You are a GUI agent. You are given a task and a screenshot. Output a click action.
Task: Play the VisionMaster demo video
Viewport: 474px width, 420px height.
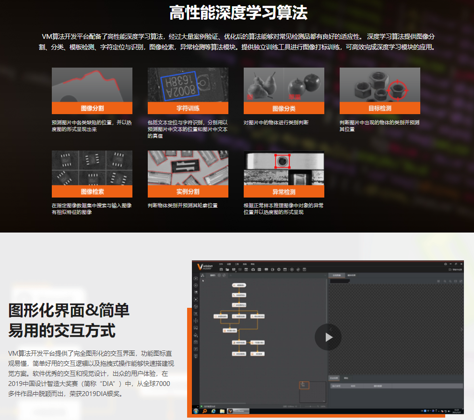pos(328,337)
